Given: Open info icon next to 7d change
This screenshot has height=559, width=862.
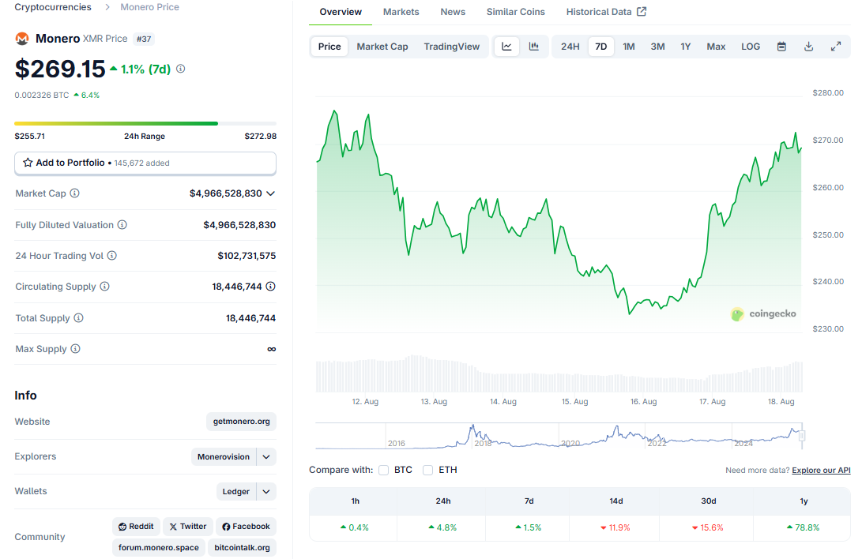Looking at the screenshot, I should [180, 69].
